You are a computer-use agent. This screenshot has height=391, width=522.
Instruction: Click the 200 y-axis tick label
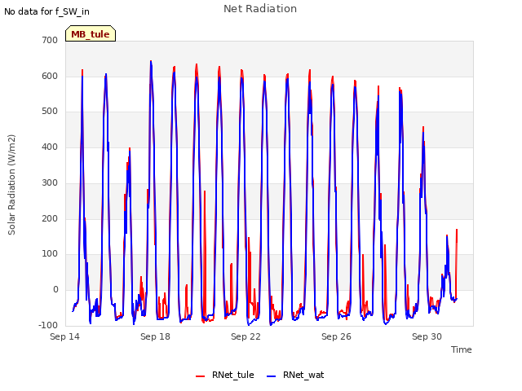[50, 219]
